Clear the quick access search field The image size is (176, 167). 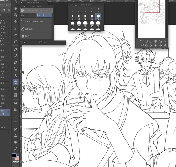(x=51, y=10)
